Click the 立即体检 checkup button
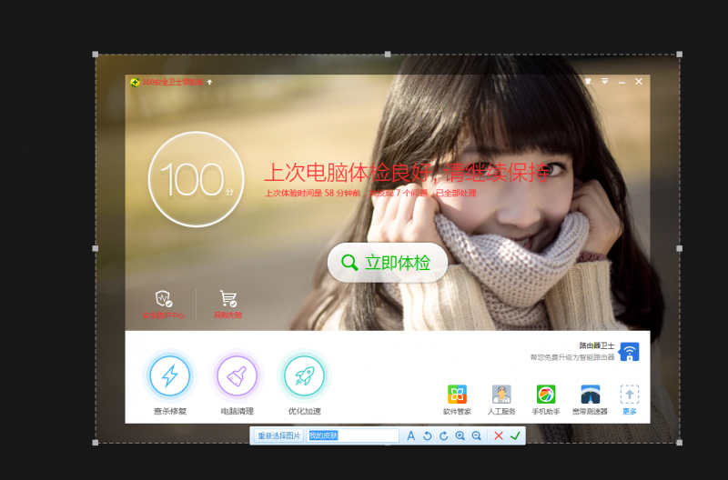The image size is (728, 480). click(388, 263)
